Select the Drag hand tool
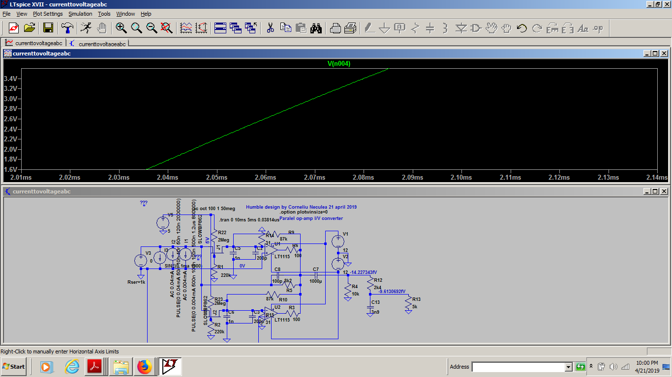The height and width of the screenshot is (377, 672). [506, 28]
